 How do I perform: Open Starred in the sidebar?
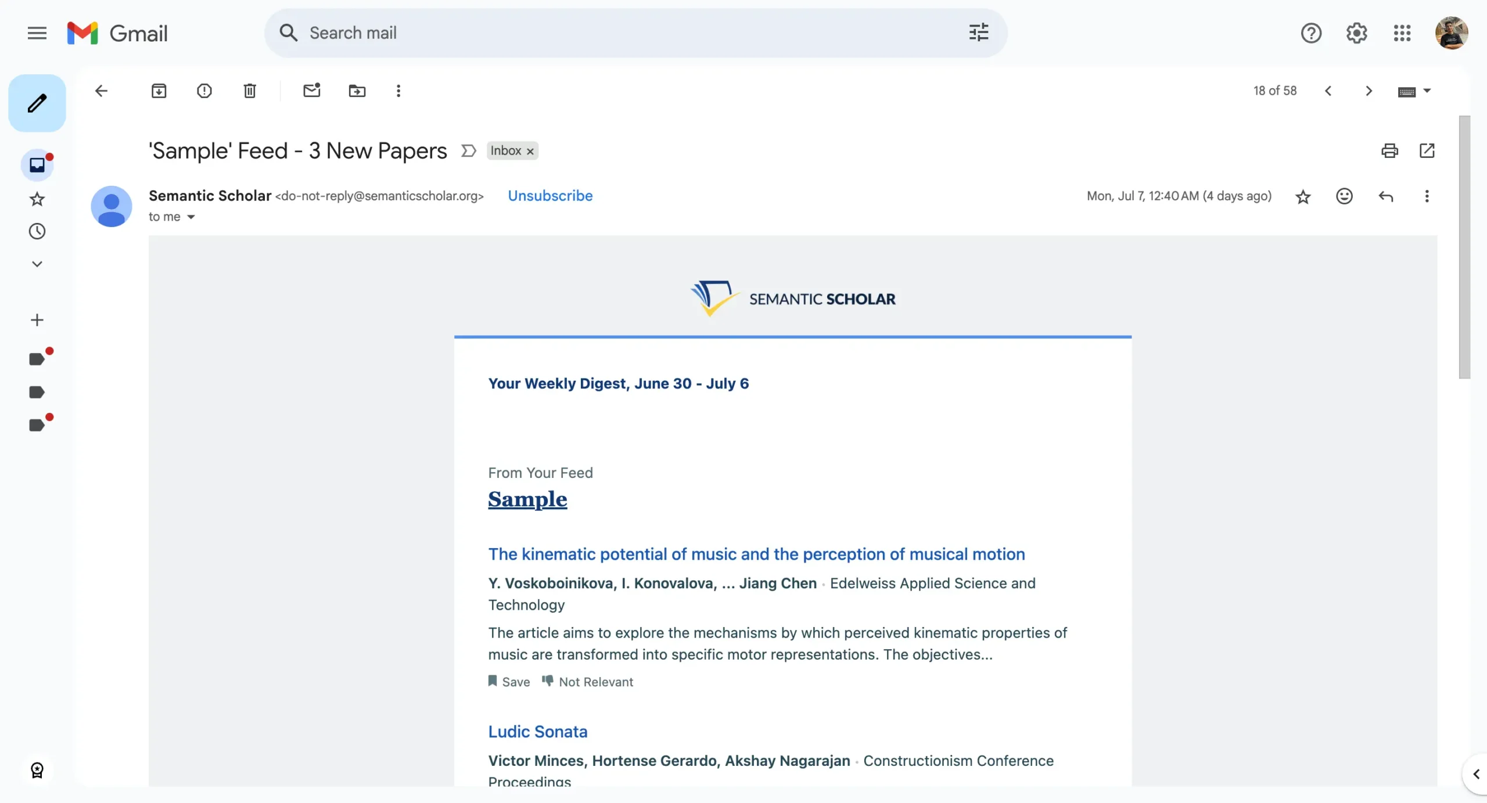(37, 199)
